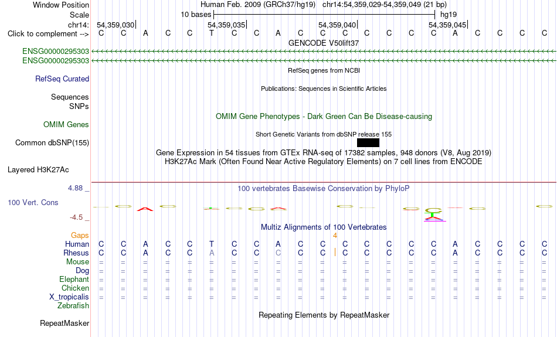This screenshot has height=337, width=557.
Task: Click the orange gap count '4' in the Gaps row
Action: coord(335,236)
